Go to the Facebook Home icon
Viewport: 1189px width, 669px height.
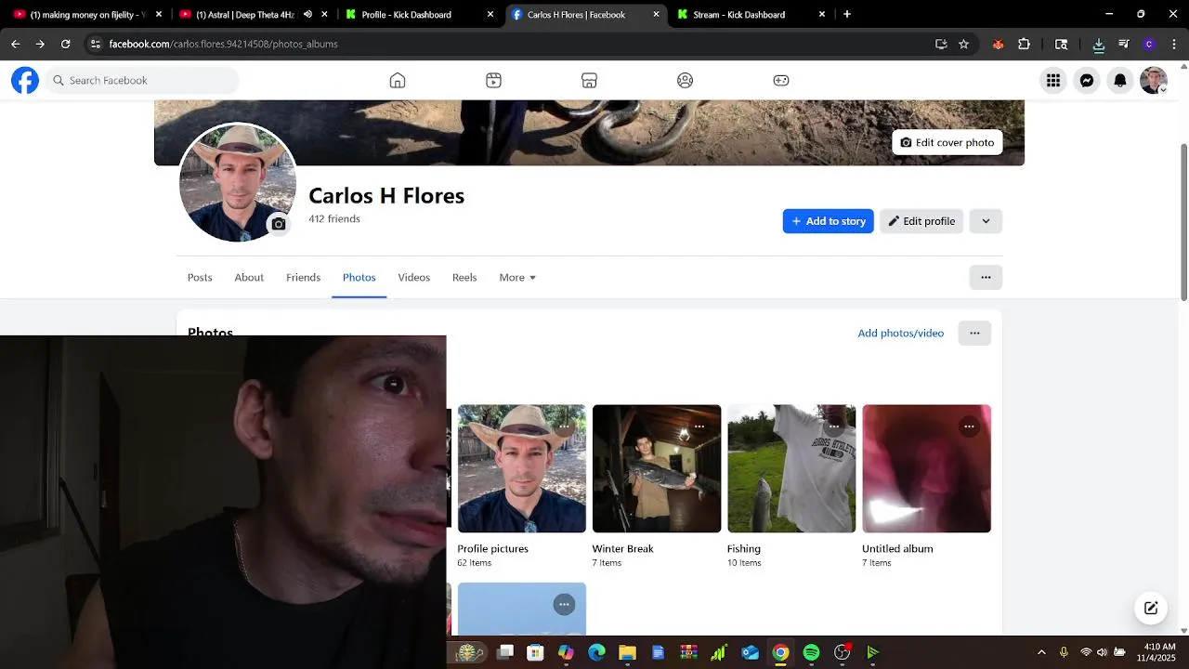(398, 80)
